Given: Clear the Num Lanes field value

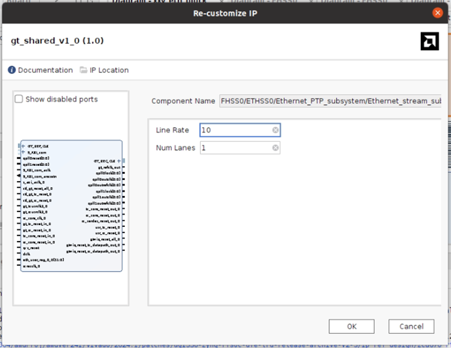Looking at the screenshot, I should [x=275, y=148].
